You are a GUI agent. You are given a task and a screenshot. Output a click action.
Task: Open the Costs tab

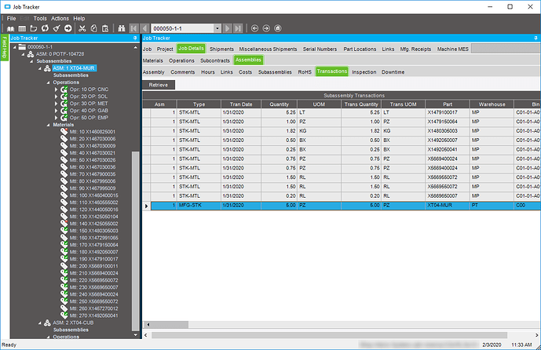(x=245, y=72)
